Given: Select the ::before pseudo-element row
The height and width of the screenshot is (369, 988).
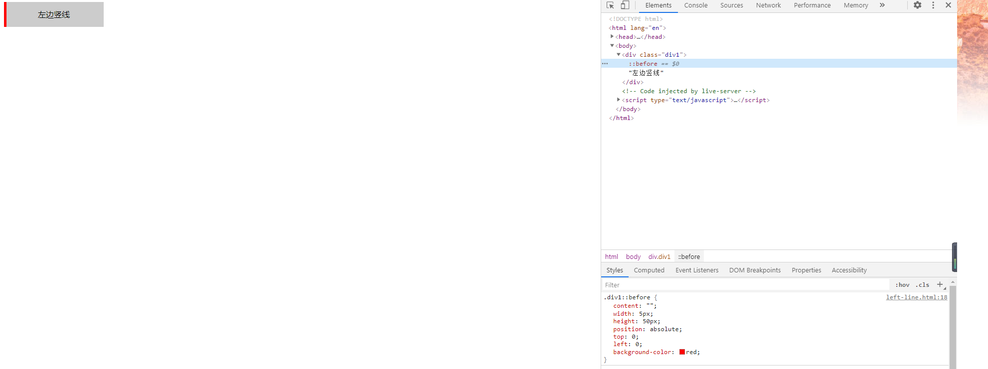Looking at the screenshot, I should pyautogui.click(x=779, y=64).
